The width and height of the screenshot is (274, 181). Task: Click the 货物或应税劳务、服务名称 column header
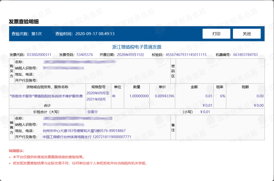point(47,87)
